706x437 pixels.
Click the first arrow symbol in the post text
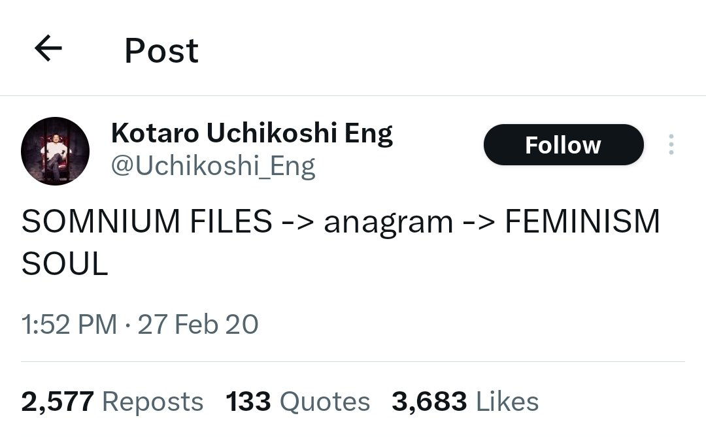point(298,222)
